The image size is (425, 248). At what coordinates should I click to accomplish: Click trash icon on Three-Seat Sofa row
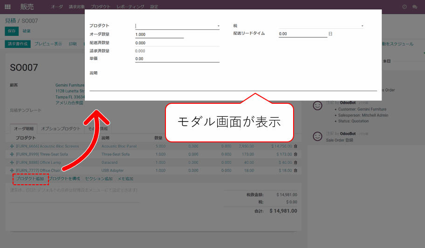295,154
